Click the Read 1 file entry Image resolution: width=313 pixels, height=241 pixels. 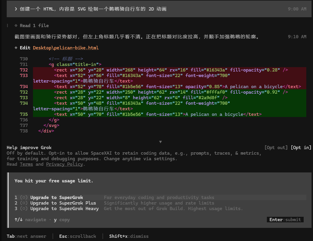click(34, 26)
